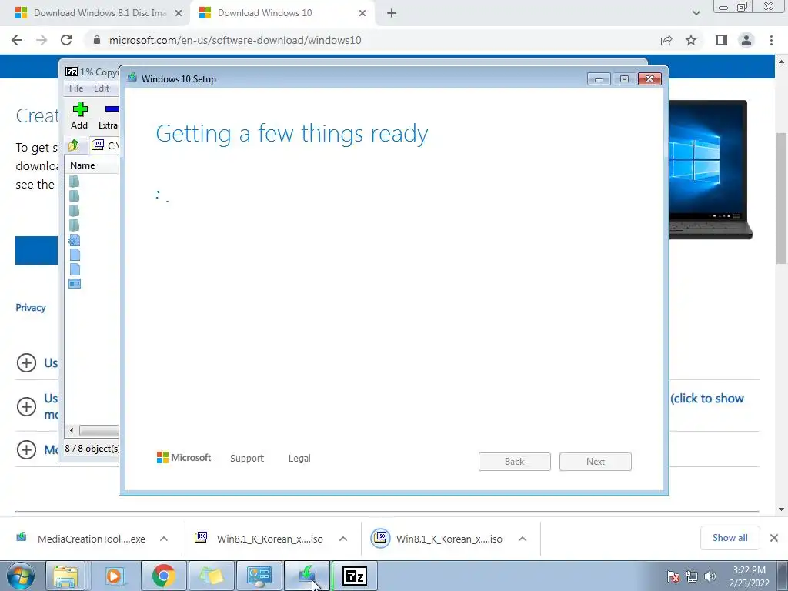Open the media player taskbar icon
Screen dimensions: 788x591
(x=115, y=576)
